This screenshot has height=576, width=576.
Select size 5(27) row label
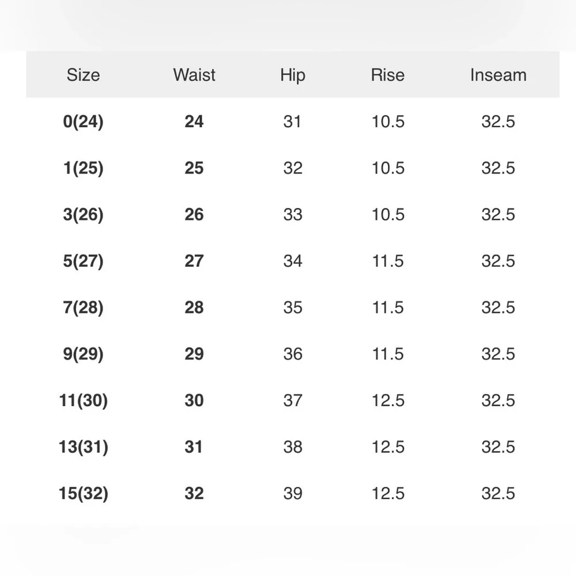click(x=83, y=261)
